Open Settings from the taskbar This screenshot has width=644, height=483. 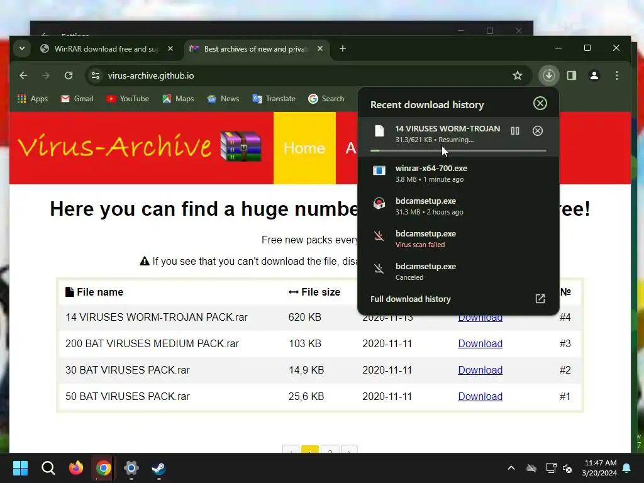131,468
